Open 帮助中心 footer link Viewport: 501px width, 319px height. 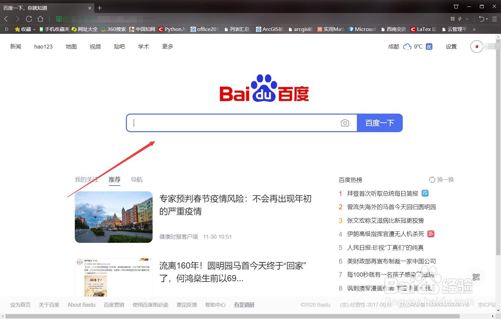pos(215,305)
